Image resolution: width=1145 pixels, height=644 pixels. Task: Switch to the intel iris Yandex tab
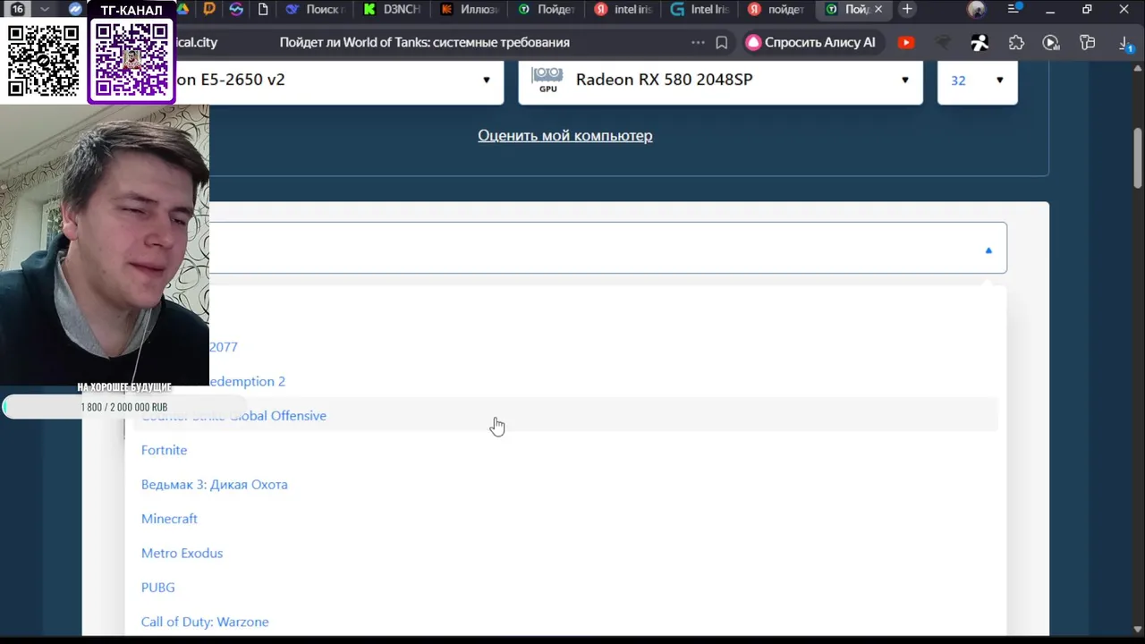click(x=624, y=9)
